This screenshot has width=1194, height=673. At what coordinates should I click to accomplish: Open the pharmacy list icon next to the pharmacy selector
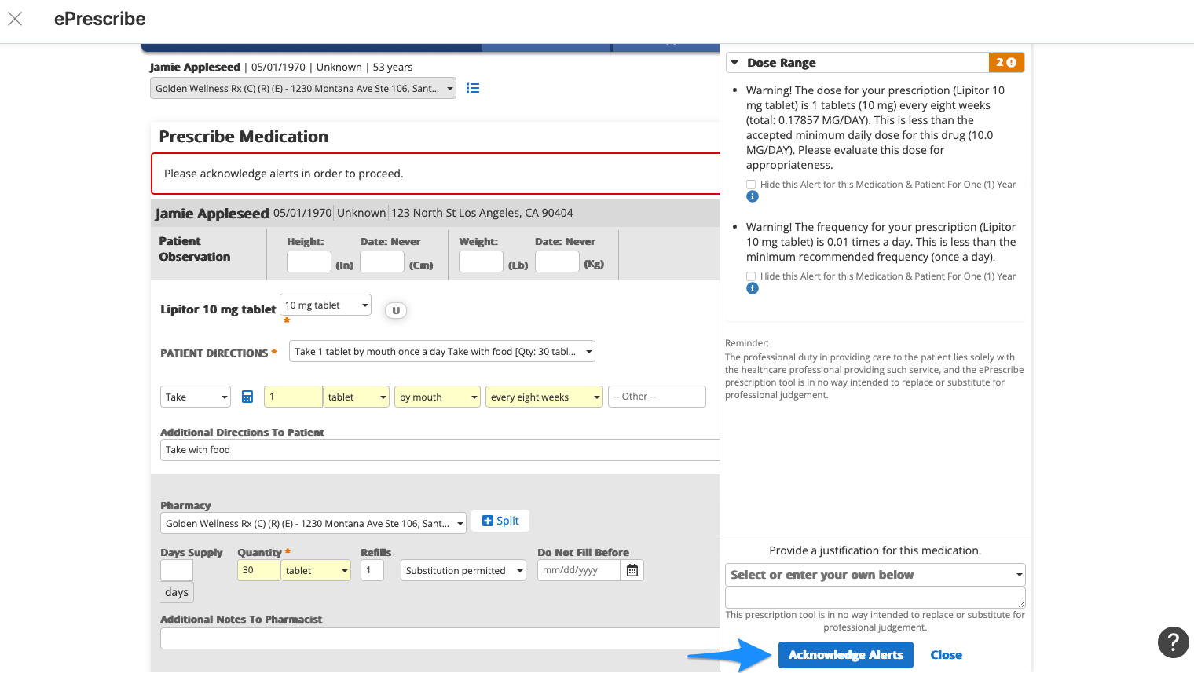click(x=473, y=88)
